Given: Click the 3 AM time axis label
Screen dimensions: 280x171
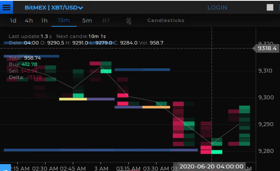Looking at the screenshot, I should coord(101,168).
